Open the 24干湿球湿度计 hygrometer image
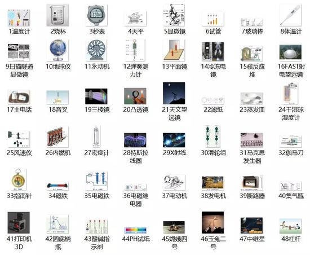The height and width of the screenshot is (255, 310). pos(291,94)
